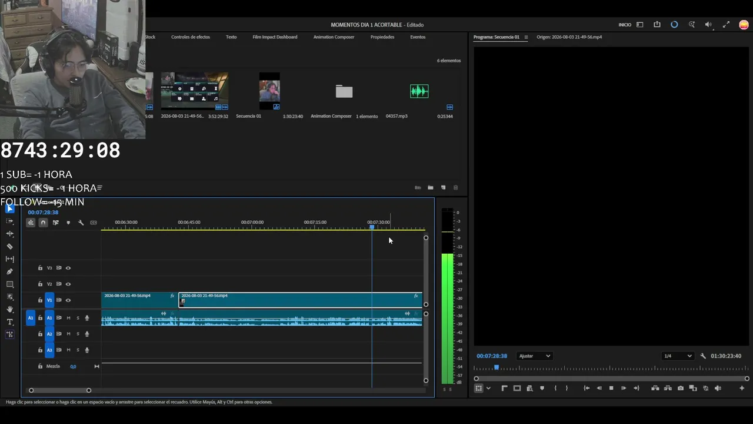Toggle lock on track V3

tap(40, 268)
